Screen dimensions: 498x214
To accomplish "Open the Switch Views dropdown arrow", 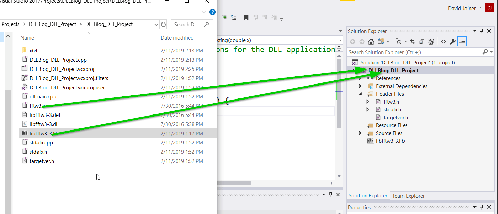I will tap(388, 42).
